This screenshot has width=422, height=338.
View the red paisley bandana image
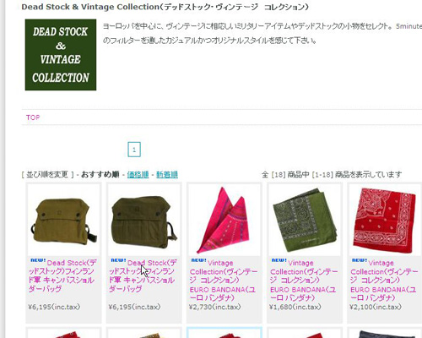(385, 220)
